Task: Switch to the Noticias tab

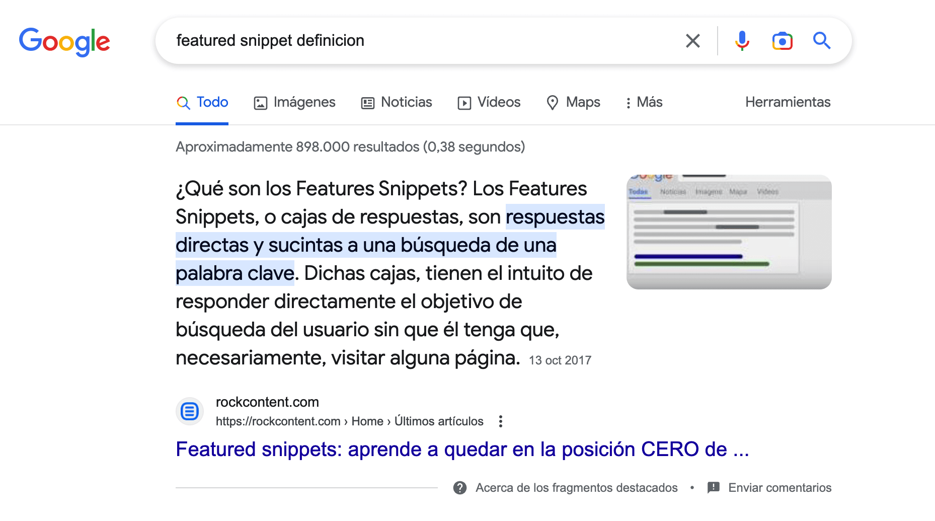Action: (x=397, y=102)
